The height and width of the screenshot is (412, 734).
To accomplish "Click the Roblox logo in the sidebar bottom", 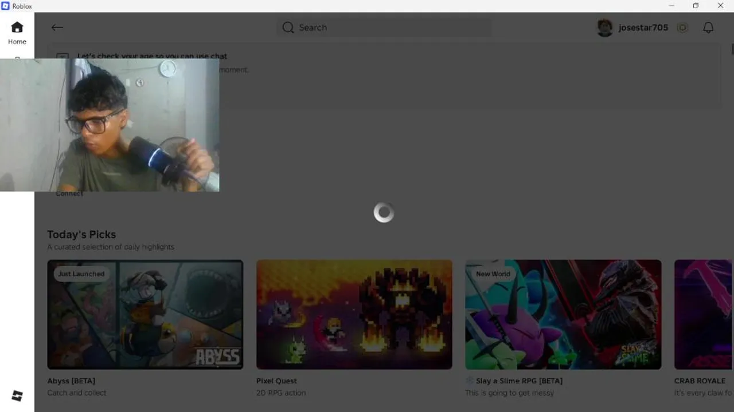I will click(17, 396).
